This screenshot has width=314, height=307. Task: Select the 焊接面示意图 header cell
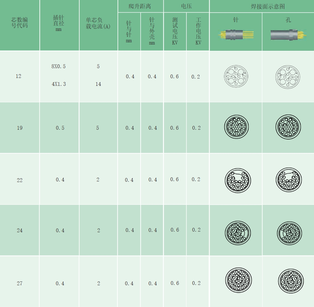[262, 6]
